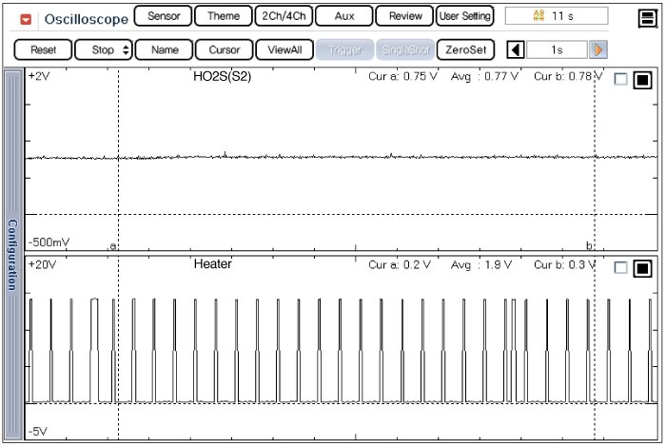Toggle the Stop run control
Screen dimensions: 666x446
(104, 50)
